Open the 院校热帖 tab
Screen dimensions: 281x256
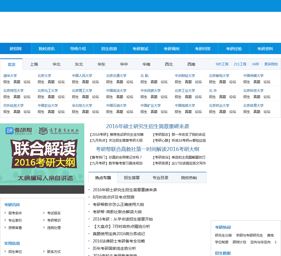click(x=189, y=178)
